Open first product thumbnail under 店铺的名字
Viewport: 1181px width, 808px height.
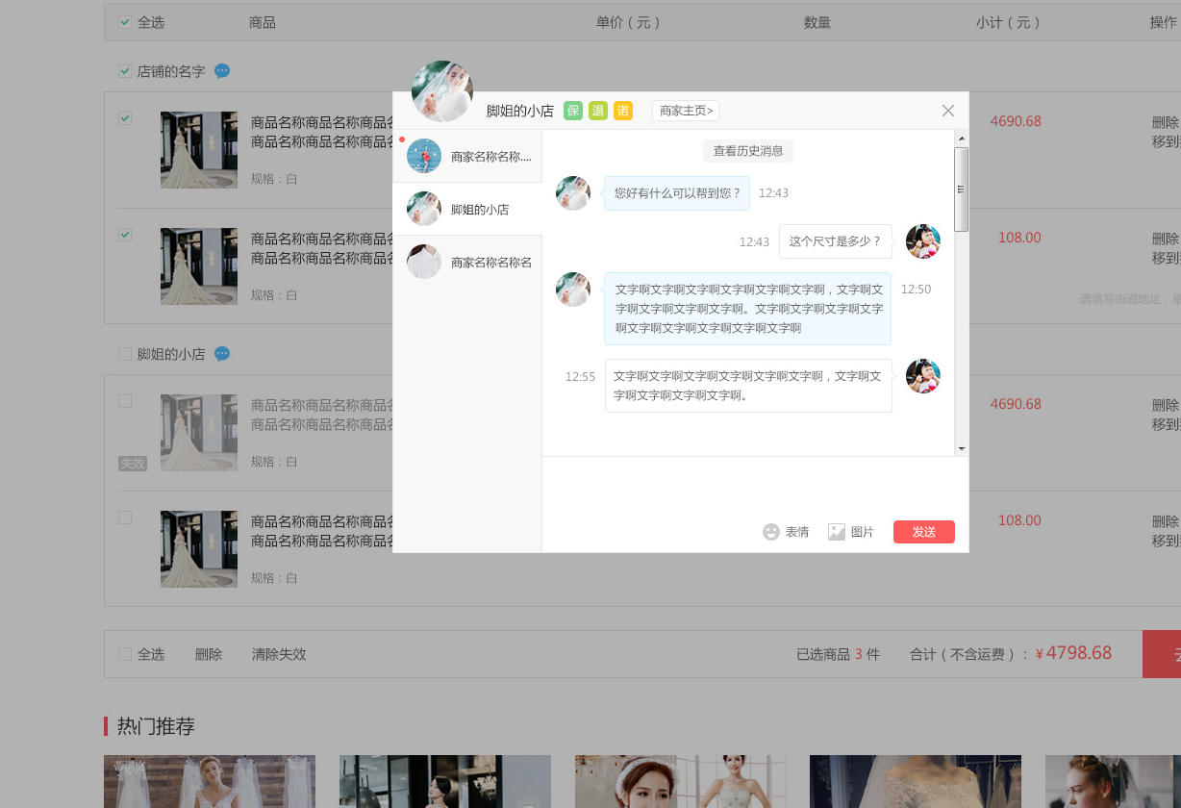coord(199,150)
